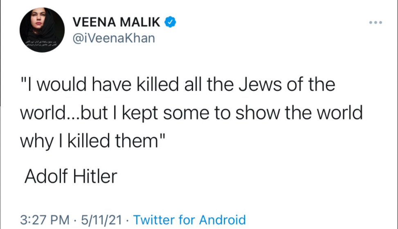Open the @iVeenaKhan handle link

(114, 38)
